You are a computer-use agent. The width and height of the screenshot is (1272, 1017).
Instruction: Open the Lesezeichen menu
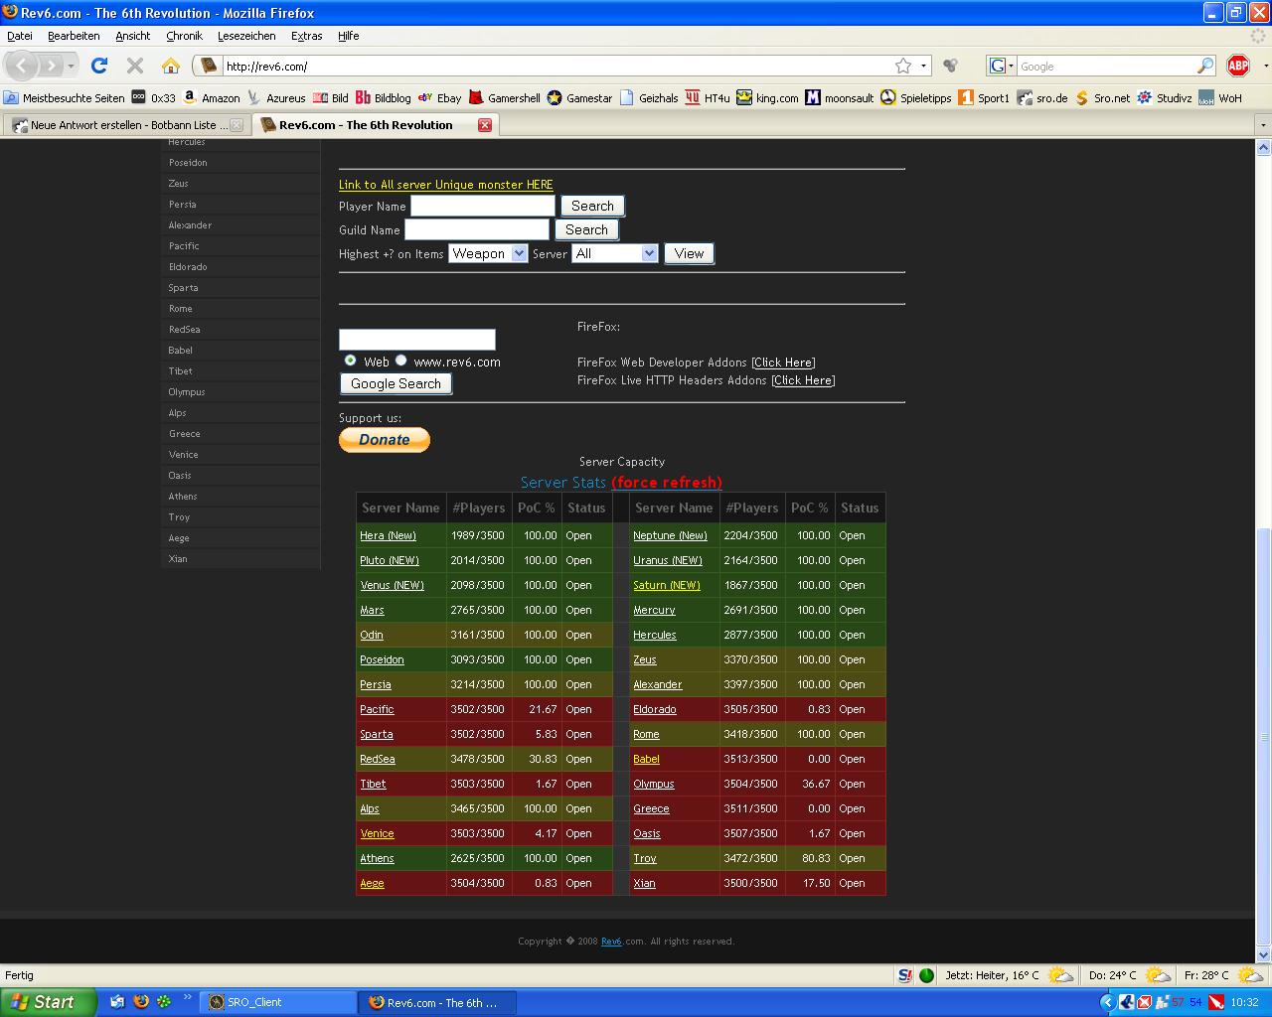point(246,36)
